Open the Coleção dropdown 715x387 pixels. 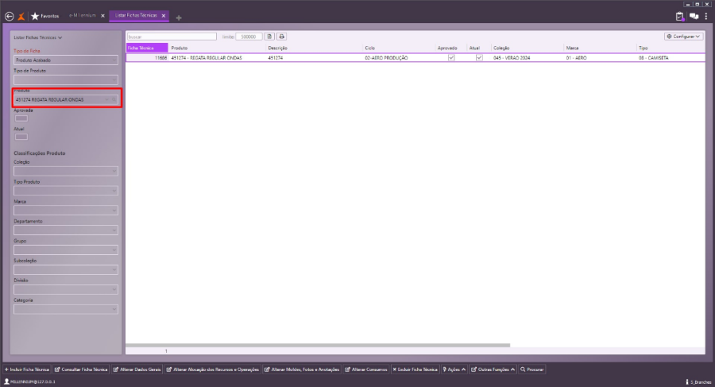[66, 171]
